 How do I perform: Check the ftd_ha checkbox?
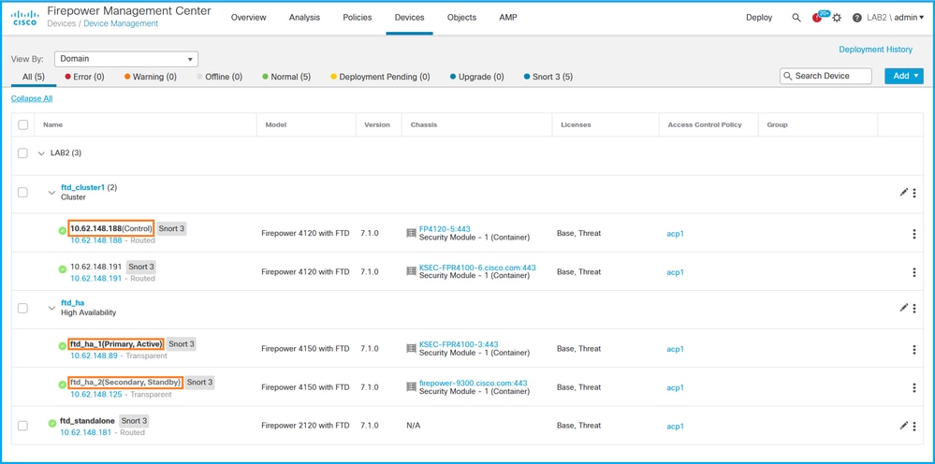(x=22, y=308)
